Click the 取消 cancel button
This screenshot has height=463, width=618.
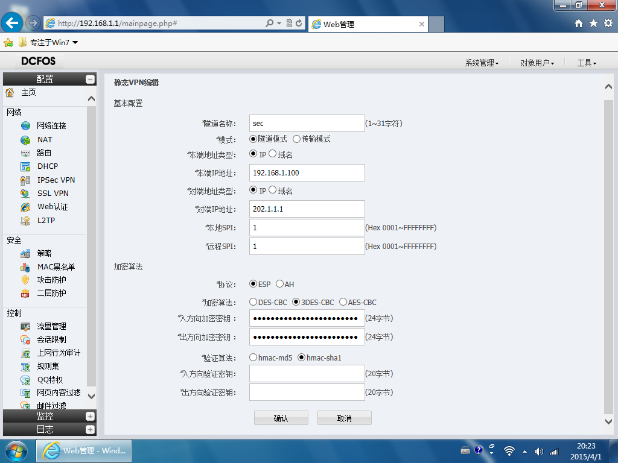[345, 418]
